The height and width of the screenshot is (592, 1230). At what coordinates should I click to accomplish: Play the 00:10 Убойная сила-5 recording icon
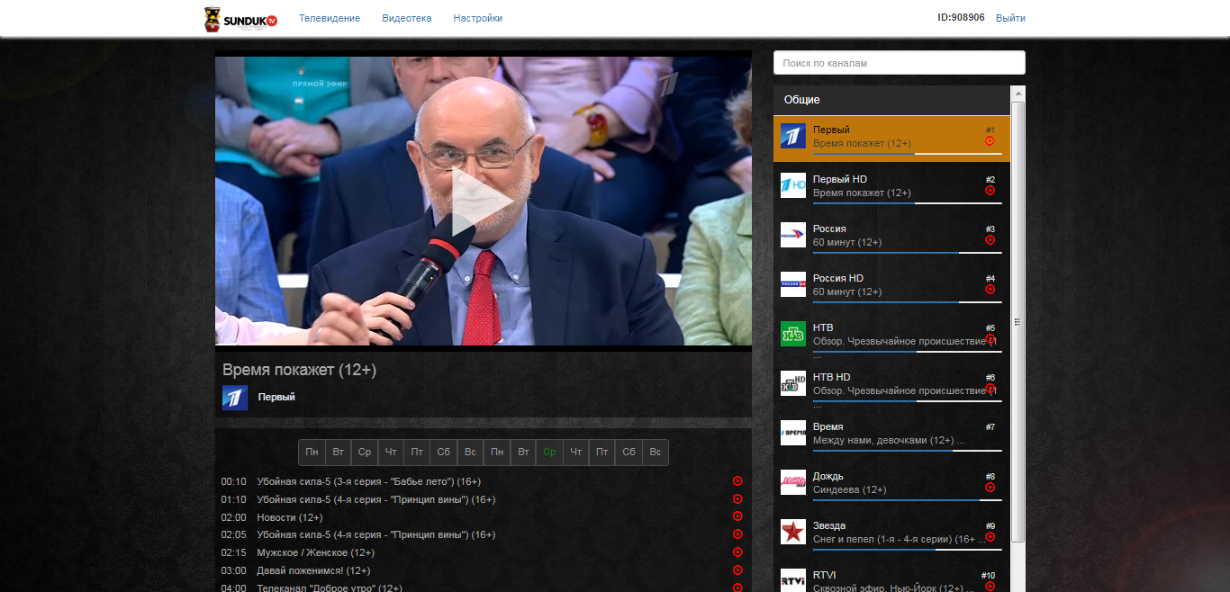click(737, 481)
